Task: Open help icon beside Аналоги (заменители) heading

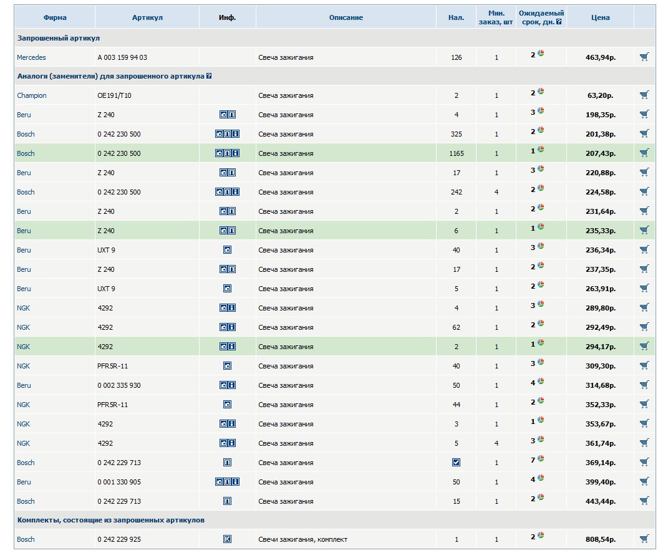Action: coord(209,76)
